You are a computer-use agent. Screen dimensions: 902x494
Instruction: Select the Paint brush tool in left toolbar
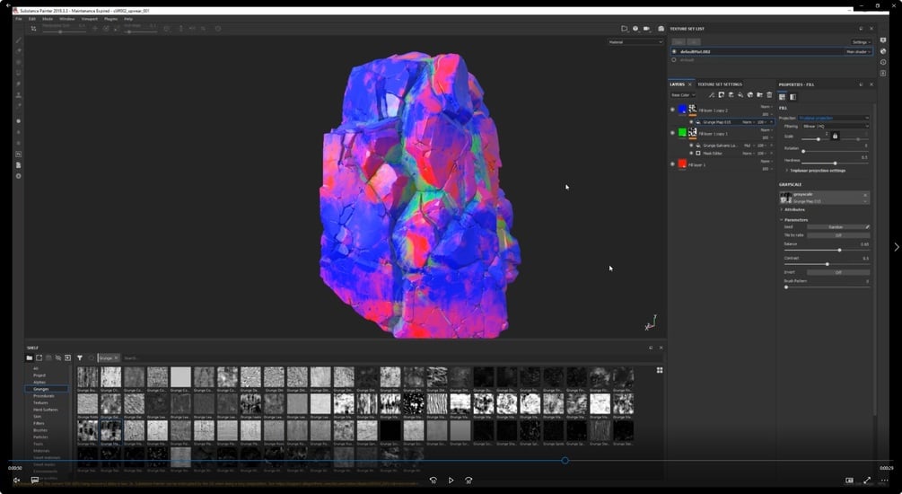(19, 40)
